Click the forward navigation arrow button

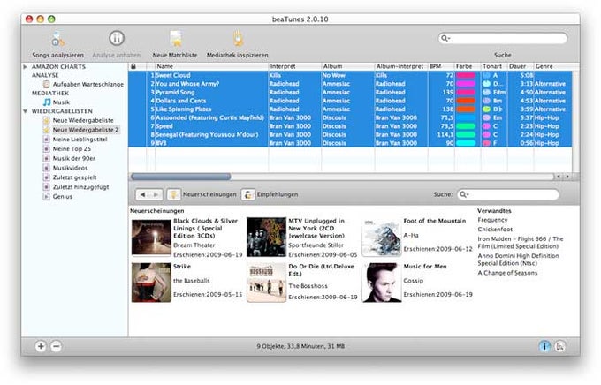156,194
